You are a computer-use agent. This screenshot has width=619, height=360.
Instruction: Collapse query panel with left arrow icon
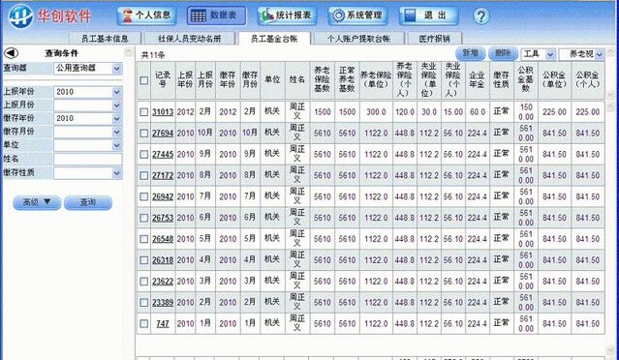click(11, 53)
